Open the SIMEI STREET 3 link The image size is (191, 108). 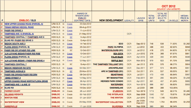[13, 78]
